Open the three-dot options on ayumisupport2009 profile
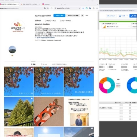 pyautogui.click(x=87, y=16)
